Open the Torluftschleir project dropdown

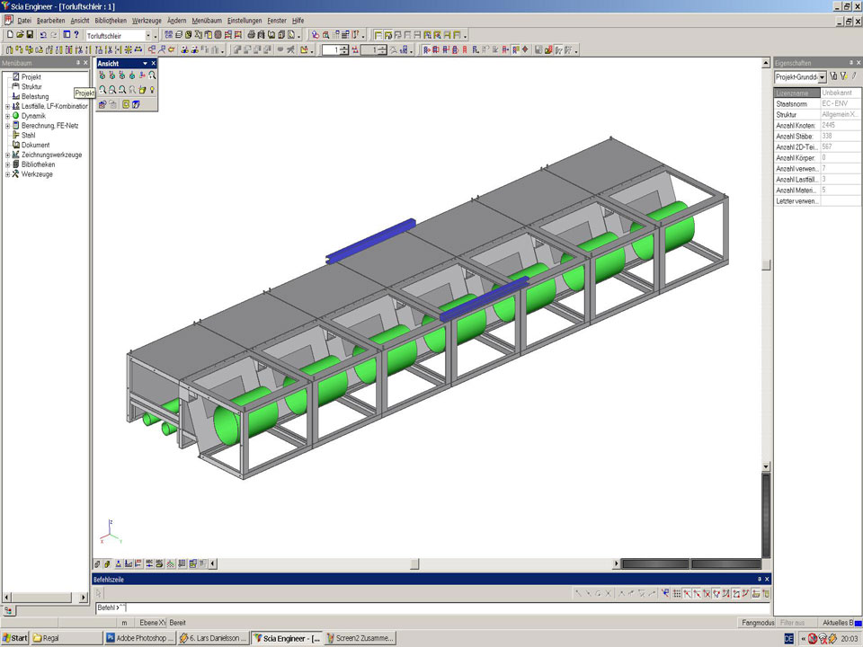pos(148,35)
